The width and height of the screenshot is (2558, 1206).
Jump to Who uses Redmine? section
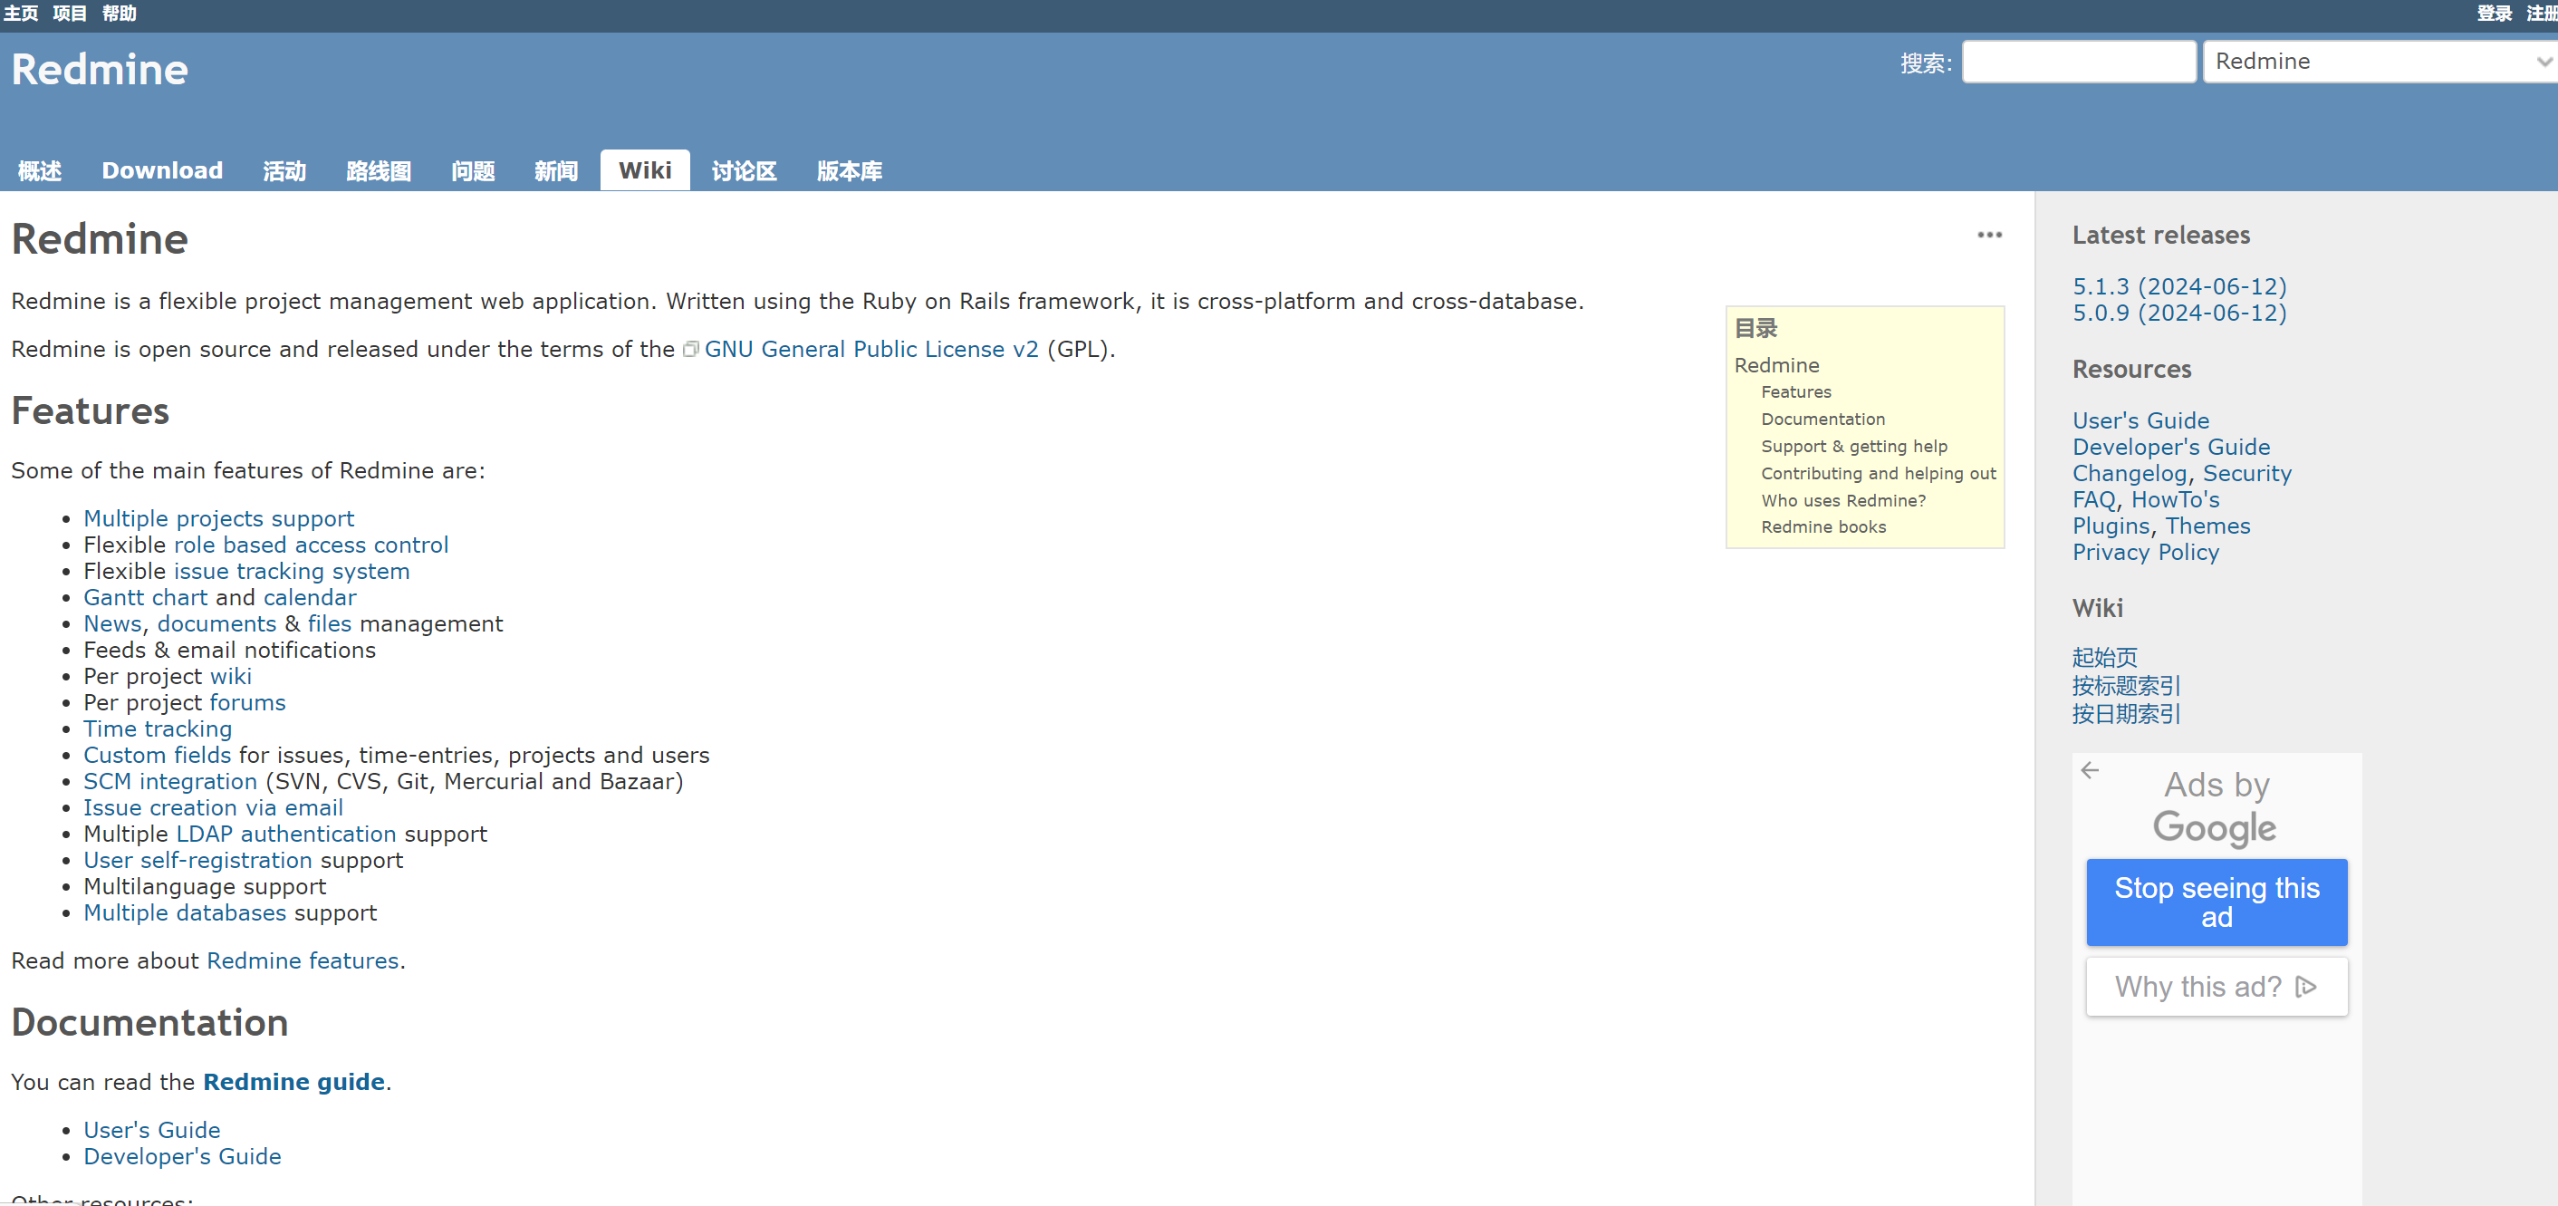1843,501
